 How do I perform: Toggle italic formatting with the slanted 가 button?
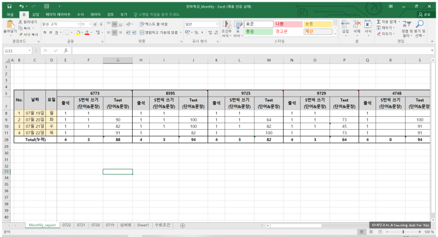click(51, 32)
